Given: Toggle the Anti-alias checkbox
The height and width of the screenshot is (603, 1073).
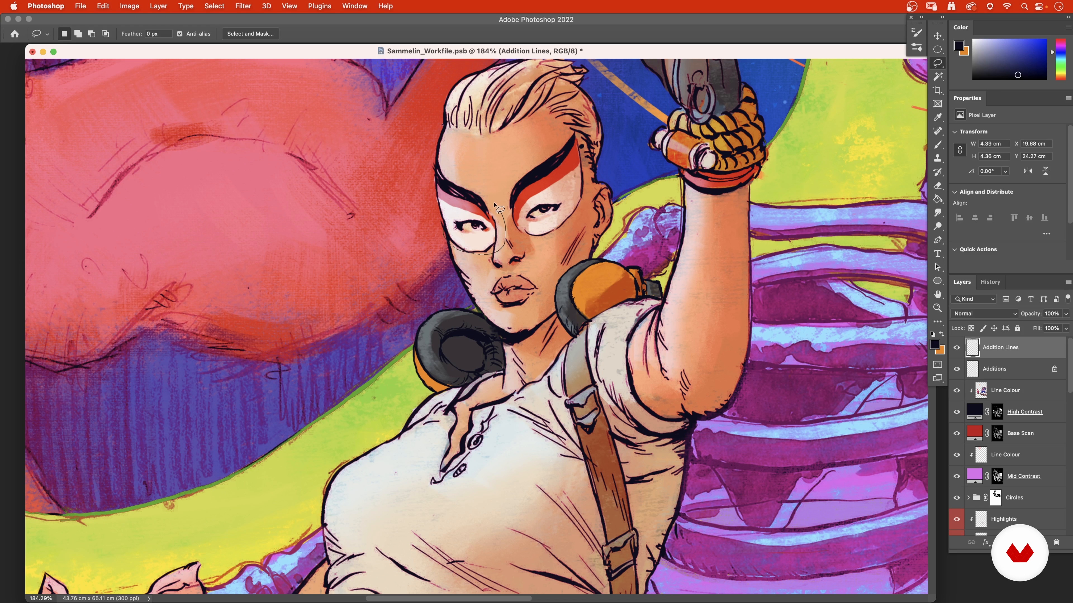Looking at the screenshot, I should tap(179, 34).
